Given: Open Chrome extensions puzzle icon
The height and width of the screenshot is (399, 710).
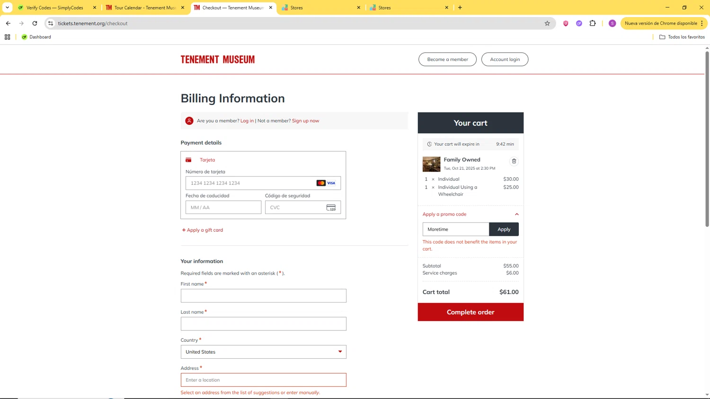Looking at the screenshot, I should coord(593,23).
